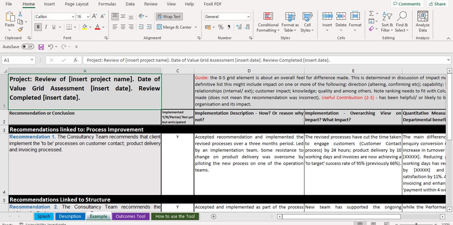Switch to the Insert ribbon tab

coord(49,4)
